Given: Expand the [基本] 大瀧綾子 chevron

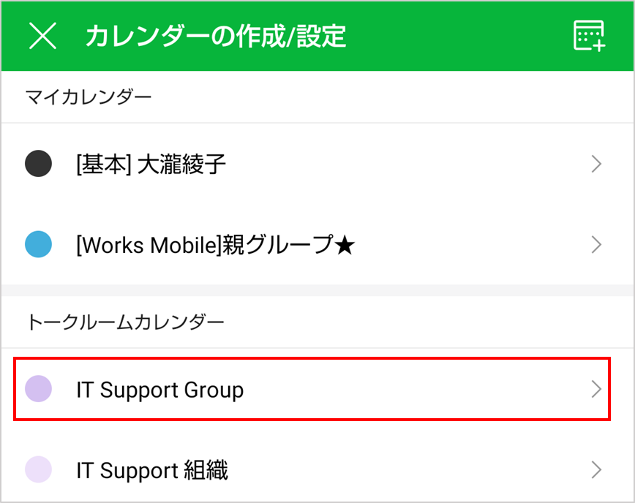Looking at the screenshot, I should tap(596, 164).
